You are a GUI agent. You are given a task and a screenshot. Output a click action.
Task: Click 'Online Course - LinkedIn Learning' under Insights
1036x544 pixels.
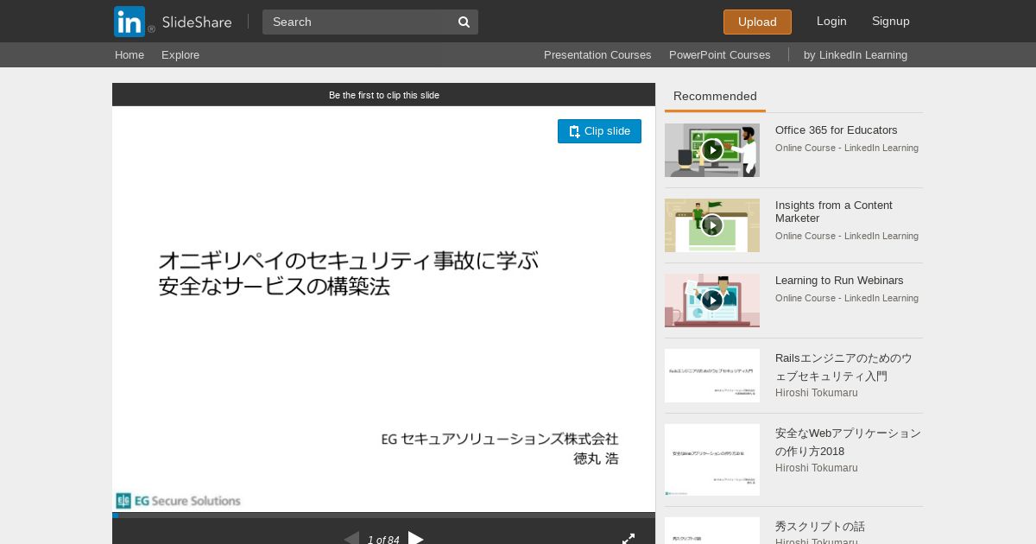coord(847,236)
